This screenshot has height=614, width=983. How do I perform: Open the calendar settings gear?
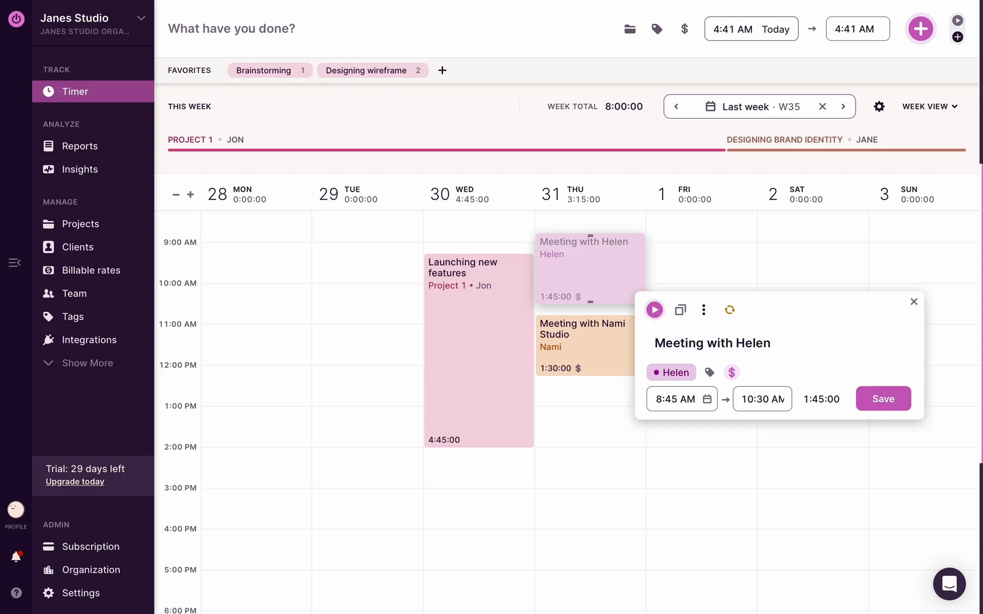[879, 106]
